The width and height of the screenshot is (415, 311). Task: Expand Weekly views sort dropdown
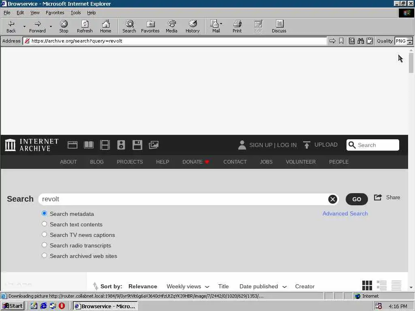tap(207, 287)
